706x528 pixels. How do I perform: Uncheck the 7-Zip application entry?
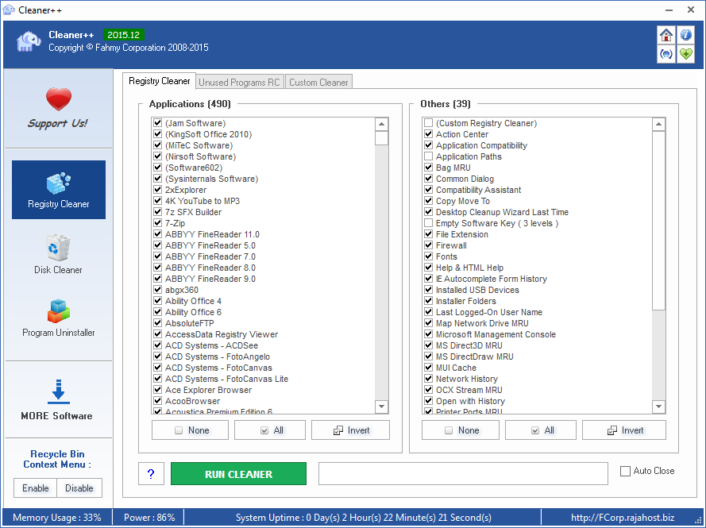pos(157,223)
